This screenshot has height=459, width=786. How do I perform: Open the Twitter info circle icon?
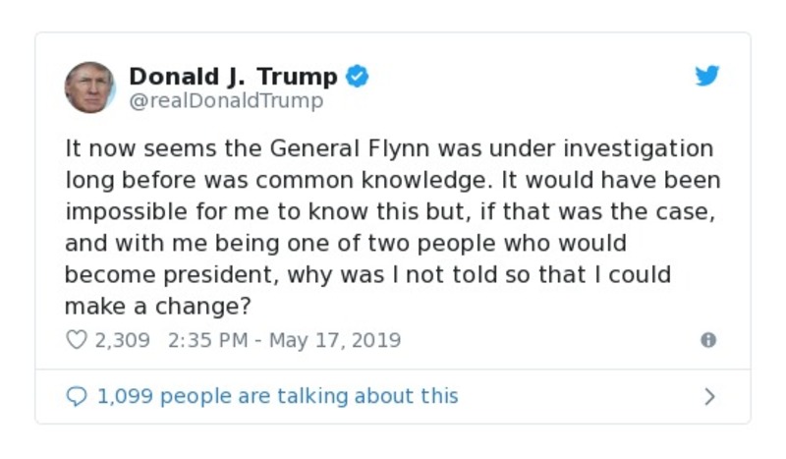[x=707, y=340]
